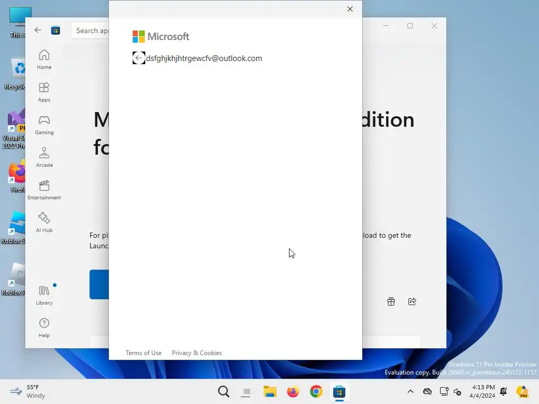Click the display connect tray icon
Viewport: 539px width, 404px height.
[x=444, y=391]
